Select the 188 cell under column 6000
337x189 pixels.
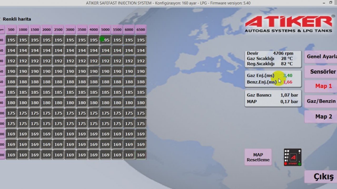[x=129, y=82]
